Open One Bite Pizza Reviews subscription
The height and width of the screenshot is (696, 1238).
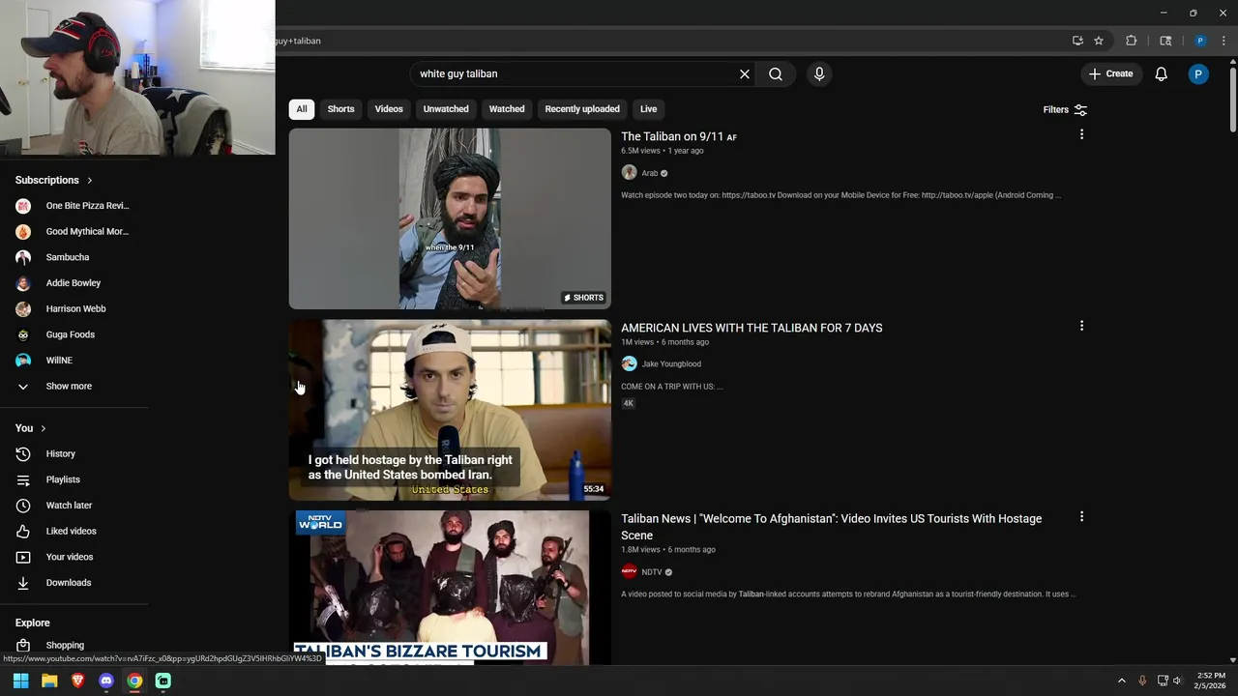74,206
